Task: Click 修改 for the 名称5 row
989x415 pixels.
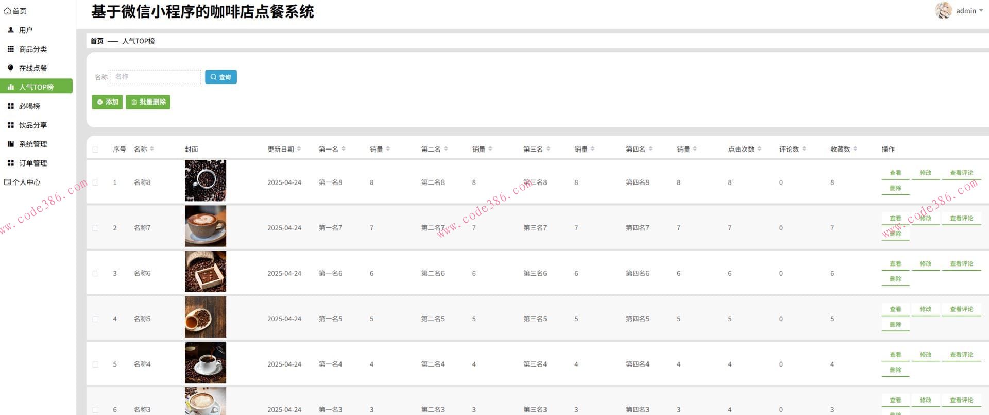Action: [x=926, y=309]
